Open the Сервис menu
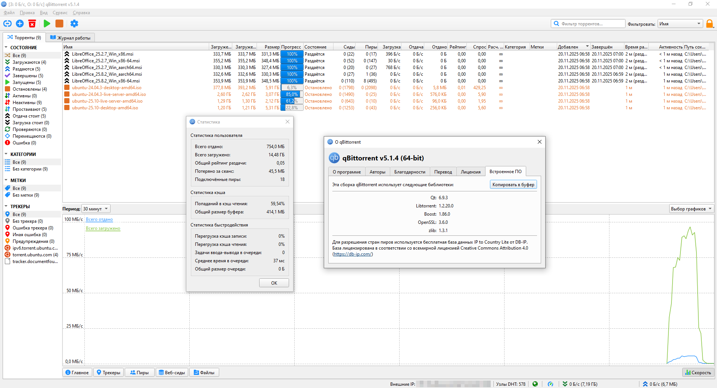Screen dimensions: 717x388 pyautogui.click(x=60, y=13)
